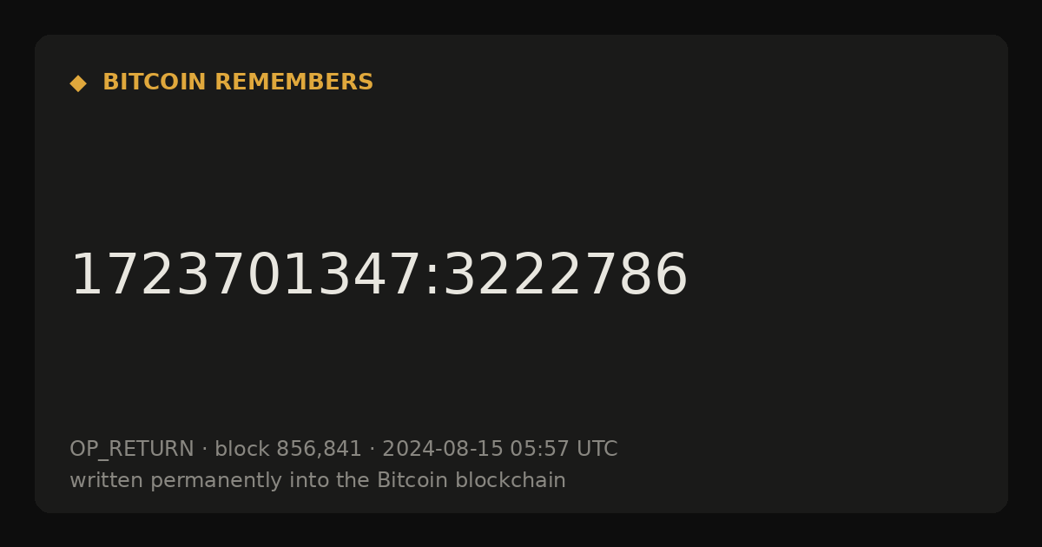
Task: Open block 856,841 reference
Action: 288,450
